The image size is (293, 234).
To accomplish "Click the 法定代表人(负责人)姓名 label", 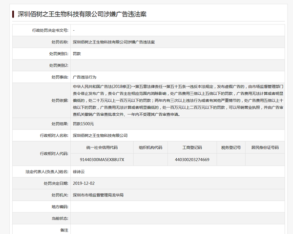I will [x=47, y=171].
